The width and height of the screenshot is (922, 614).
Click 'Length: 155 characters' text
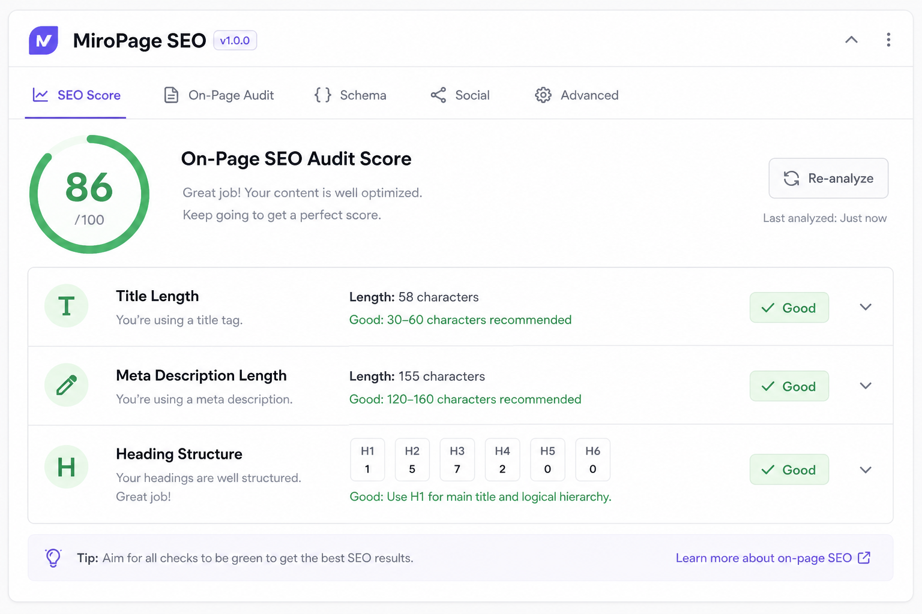pos(417,376)
